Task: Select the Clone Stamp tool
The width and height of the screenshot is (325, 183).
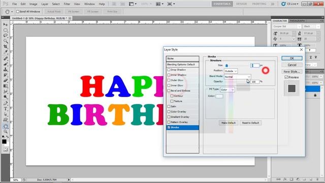Action: (6, 70)
